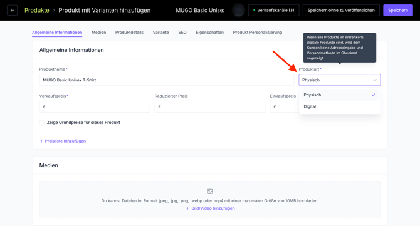Focus the Produktname input field
This screenshot has width=420, height=226.
coord(167,80)
